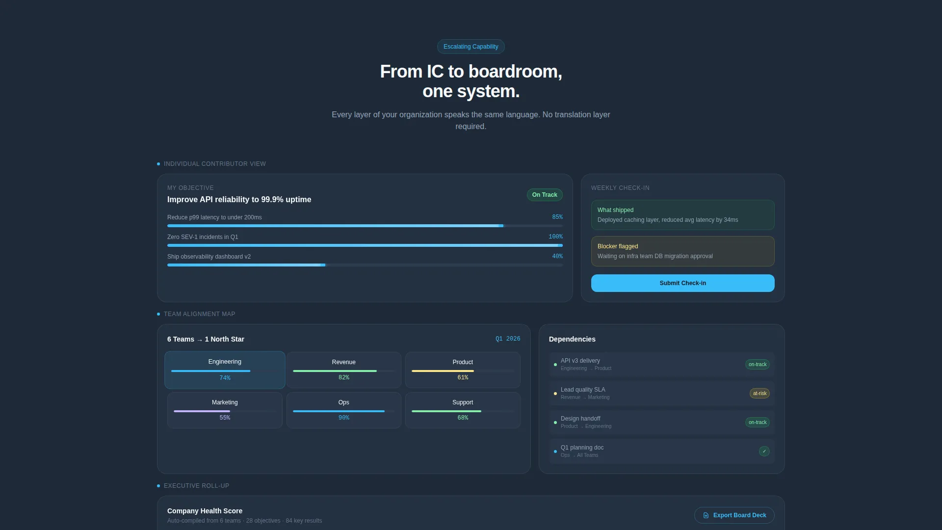Click the Team Alignment Map section label
Viewport: 942px width, 530px height.
pyautogui.click(x=200, y=314)
